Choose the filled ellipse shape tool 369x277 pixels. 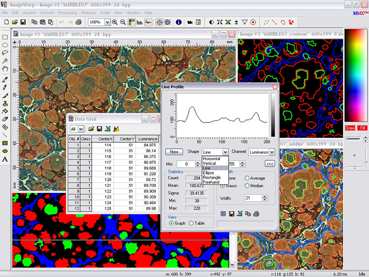pyautogui.click(x=5, y=151)
